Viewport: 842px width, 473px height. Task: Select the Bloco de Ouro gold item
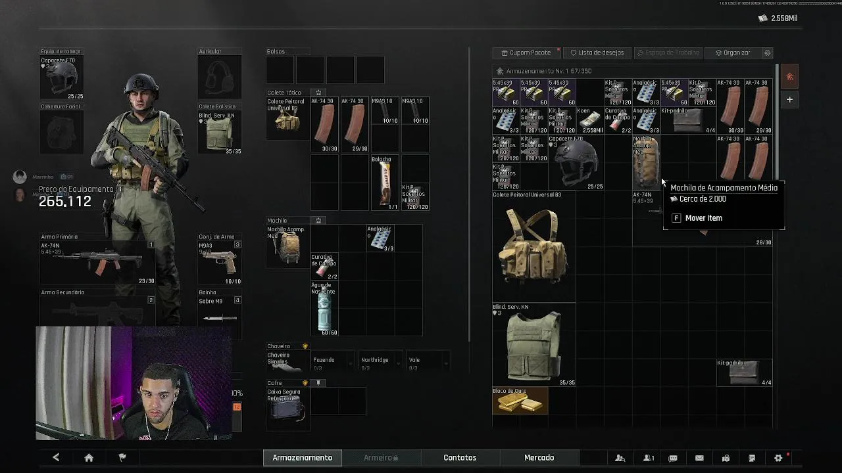pyautogui.click(x=520, y=401)
